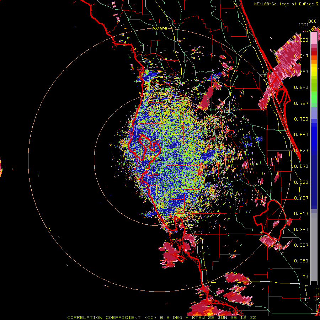
Task: Click the 0.520 scale value
Action: tap(301, 182)
